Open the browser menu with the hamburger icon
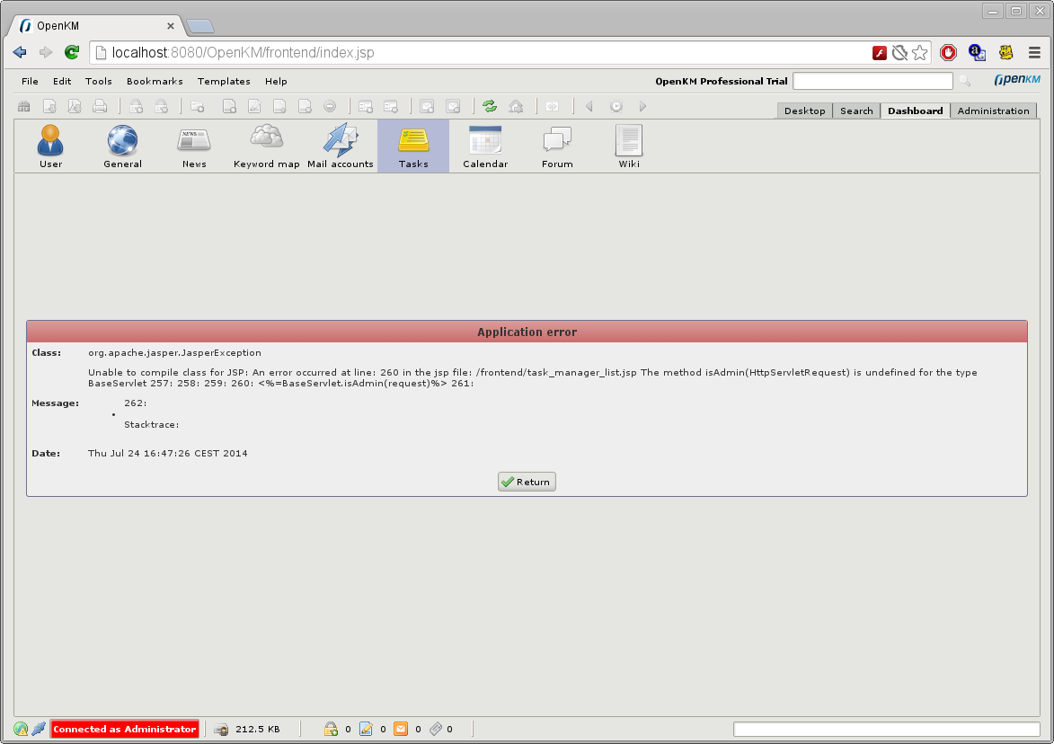Viewport: 1054px width, 744px height. pyautogui.click(x=1034, y=52)
